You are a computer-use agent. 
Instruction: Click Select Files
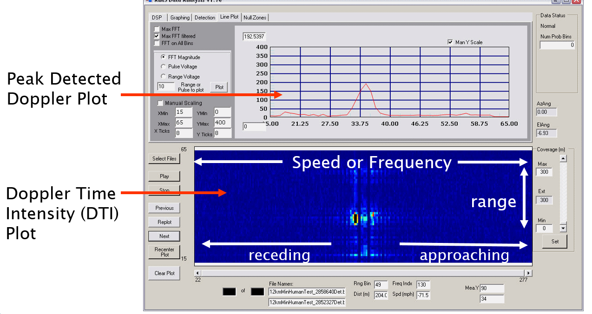pos(164,158)
